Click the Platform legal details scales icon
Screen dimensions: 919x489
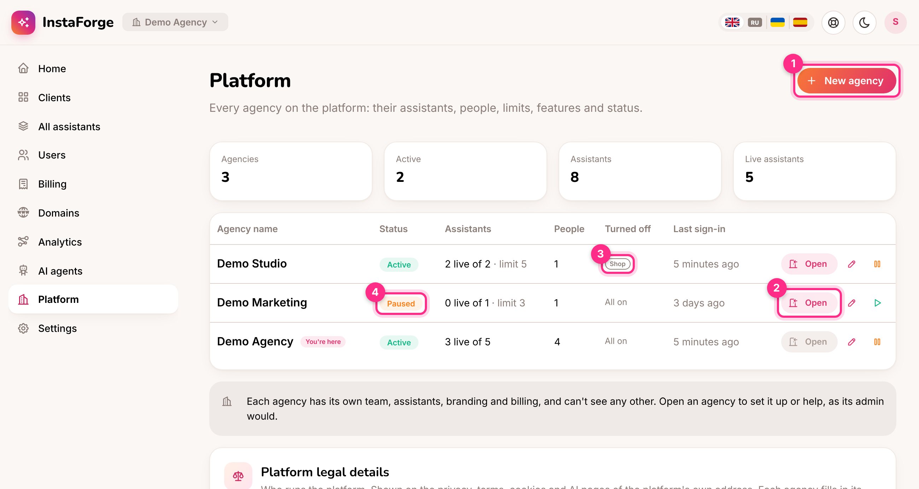pyautogui.click(x=238, y=476)
